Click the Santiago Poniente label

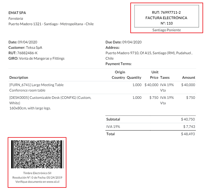[166, 30]
